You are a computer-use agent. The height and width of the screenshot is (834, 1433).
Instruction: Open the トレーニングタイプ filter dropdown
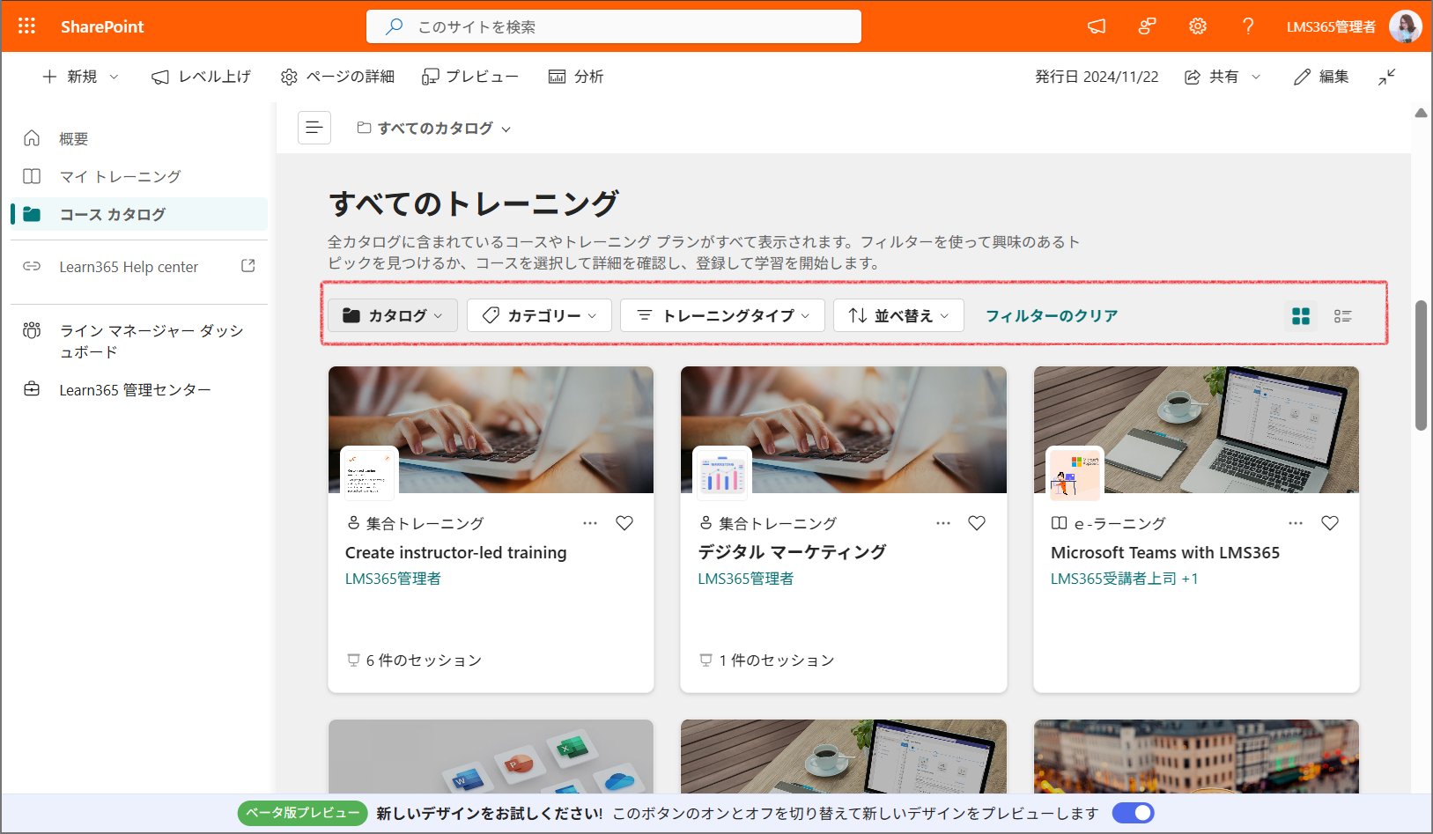722,315
